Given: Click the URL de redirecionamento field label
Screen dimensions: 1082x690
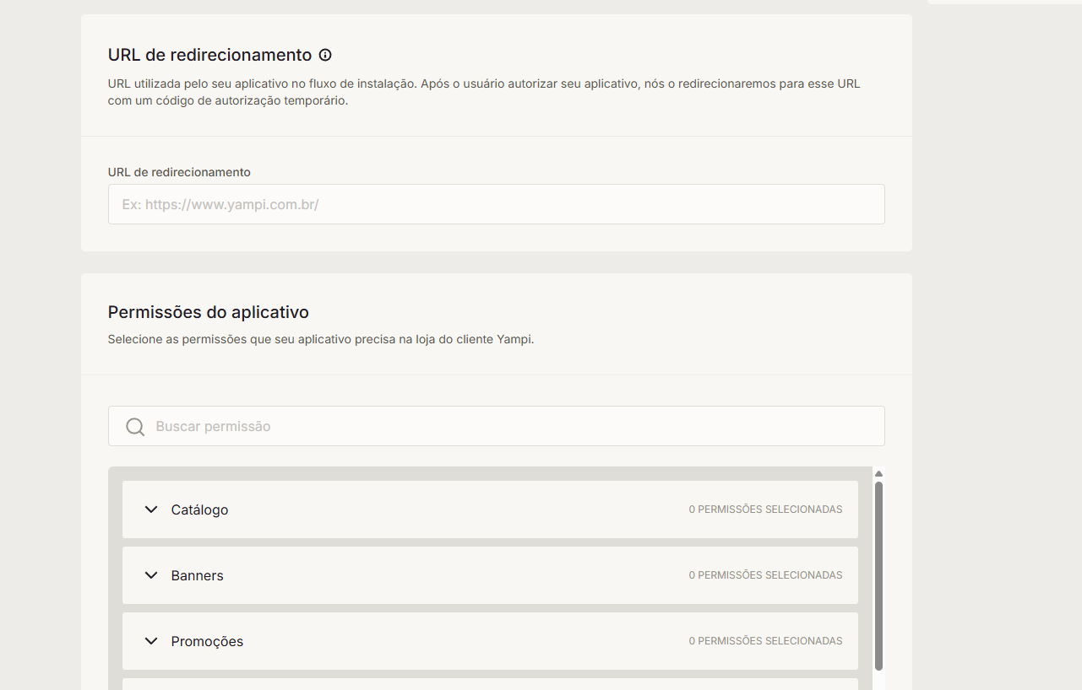Looking at the screenshot, I should click(179, 172).
